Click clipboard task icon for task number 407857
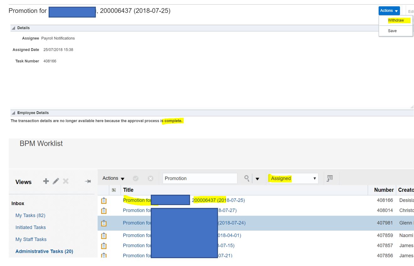Image resolution: width=414 pixels, height=266 pixels. (x=104, y=246)
